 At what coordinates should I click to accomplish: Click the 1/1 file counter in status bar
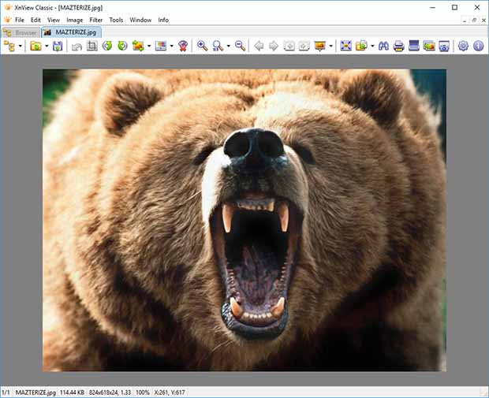pyautogui.click(x=6, y=392)
